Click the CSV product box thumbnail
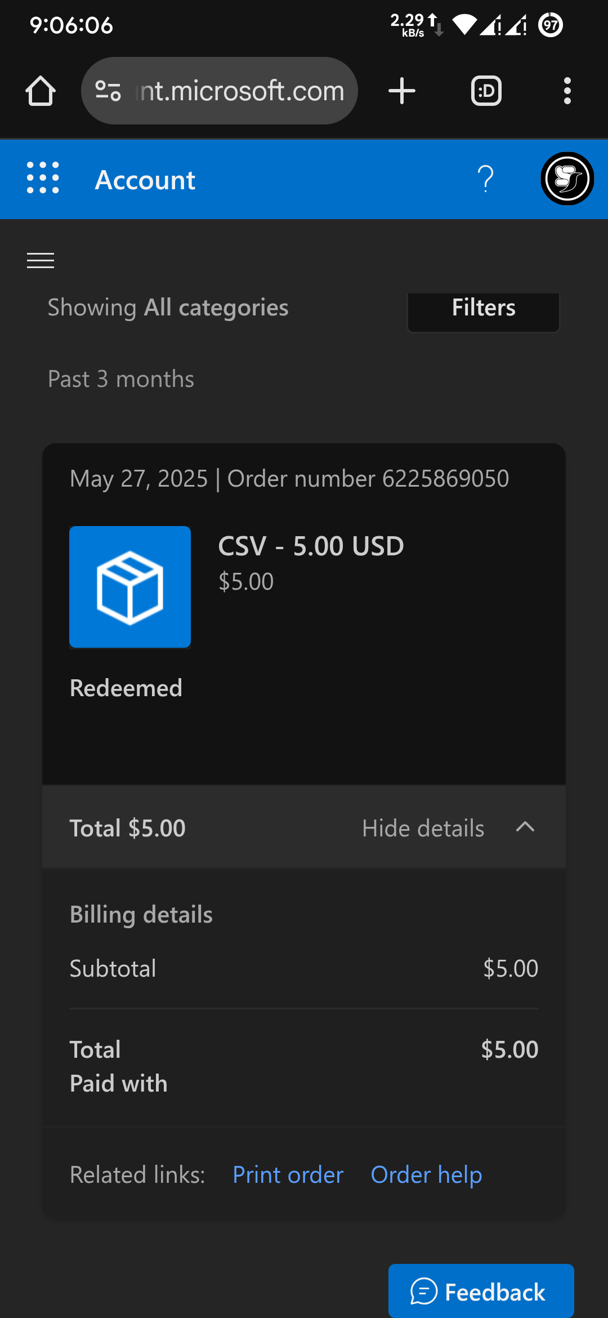 [x=130, y=587]
